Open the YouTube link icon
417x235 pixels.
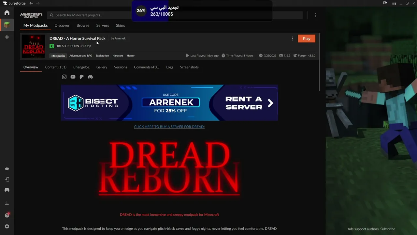pyautogui.click(x=73, y=77)
